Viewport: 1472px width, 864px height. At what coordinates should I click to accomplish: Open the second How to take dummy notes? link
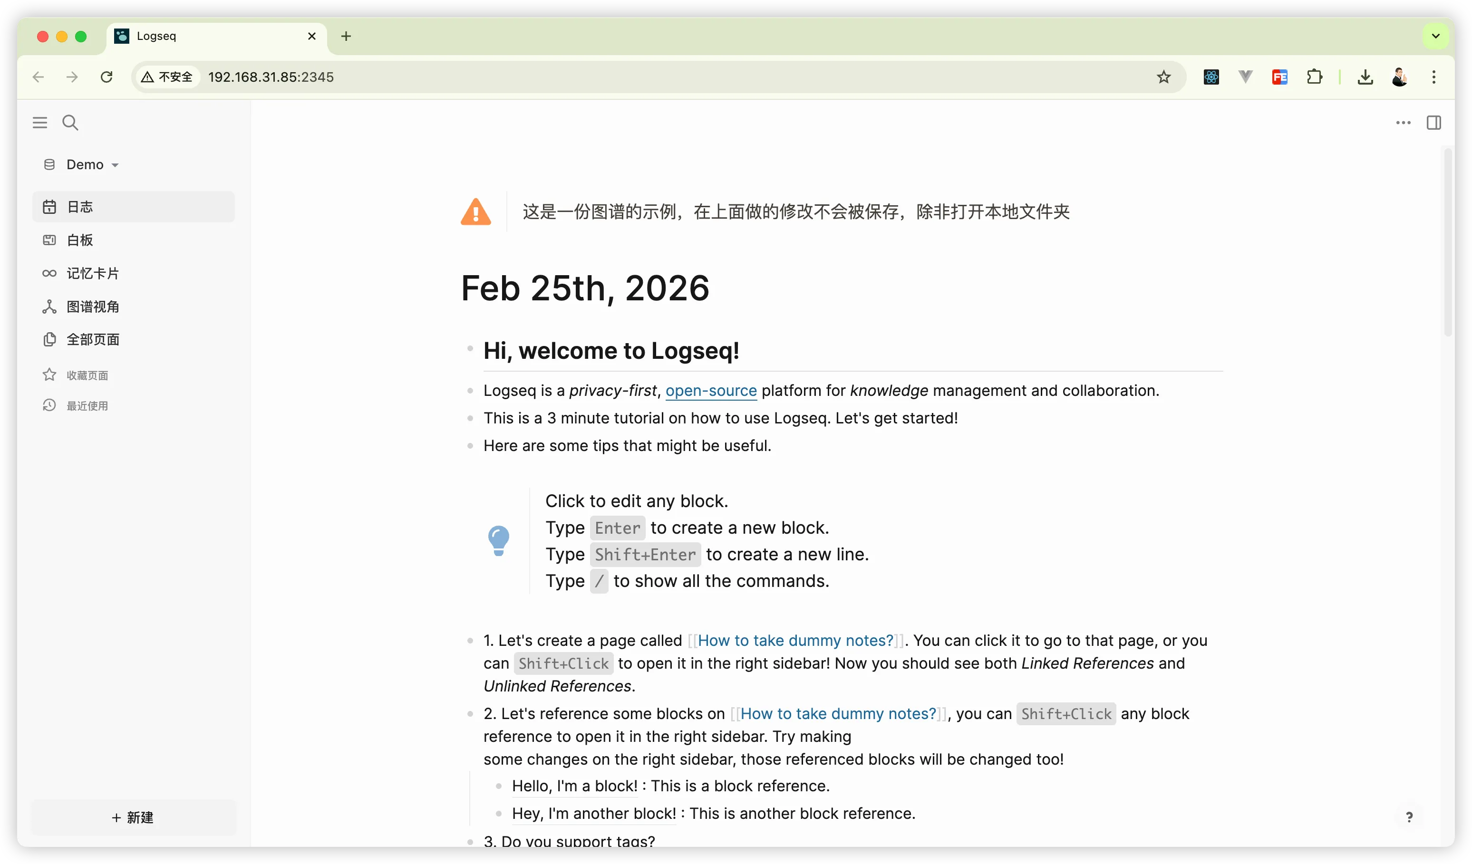coord(838,713)
